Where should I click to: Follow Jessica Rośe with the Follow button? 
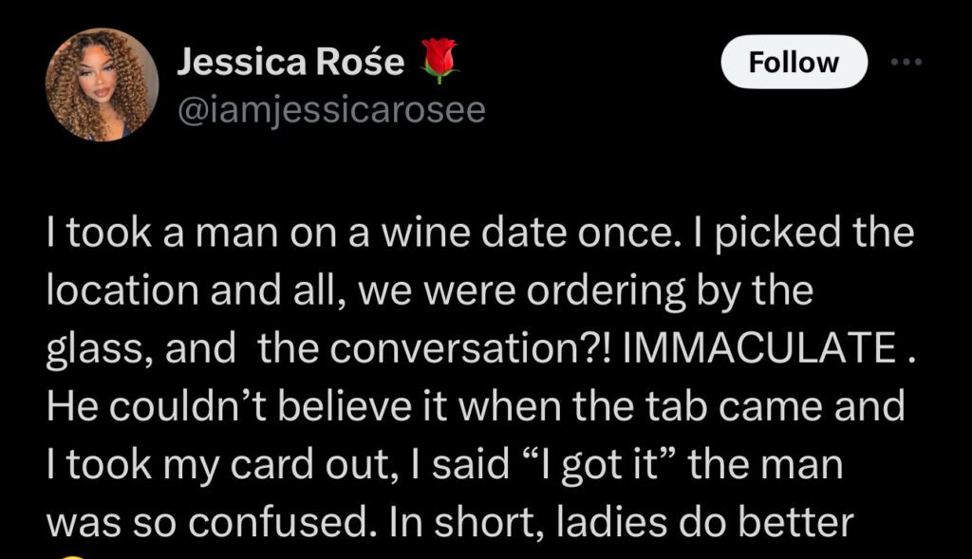tap(794, 63)
